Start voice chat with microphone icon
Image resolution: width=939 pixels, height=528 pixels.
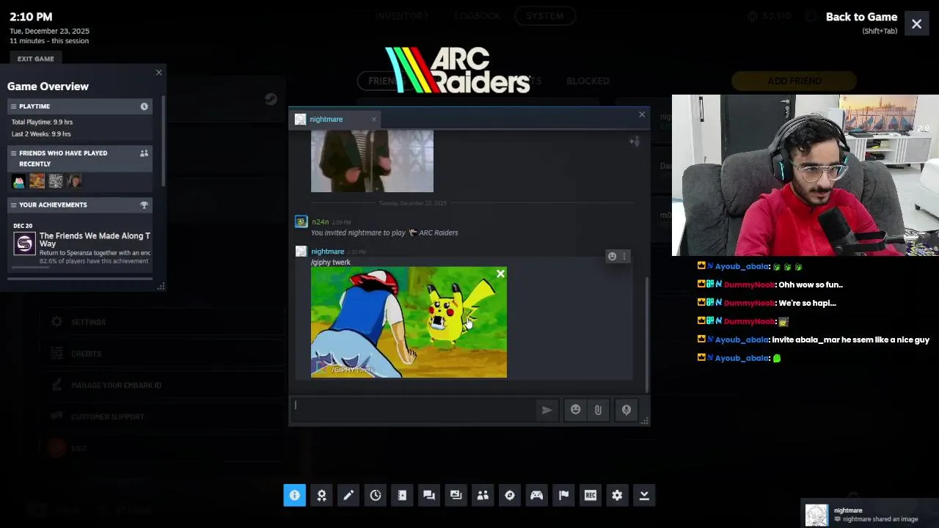click(x=626, y=410)
